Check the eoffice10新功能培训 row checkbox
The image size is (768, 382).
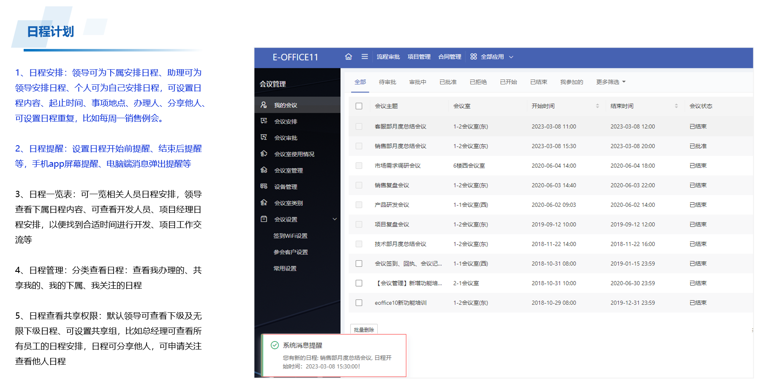click(359, 303)
